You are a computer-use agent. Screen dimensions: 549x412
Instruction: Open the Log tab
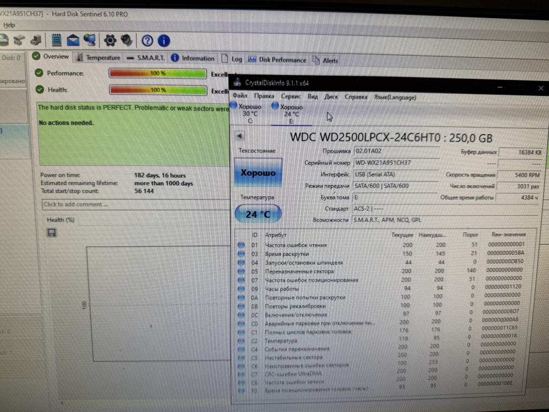coord(232,59)
